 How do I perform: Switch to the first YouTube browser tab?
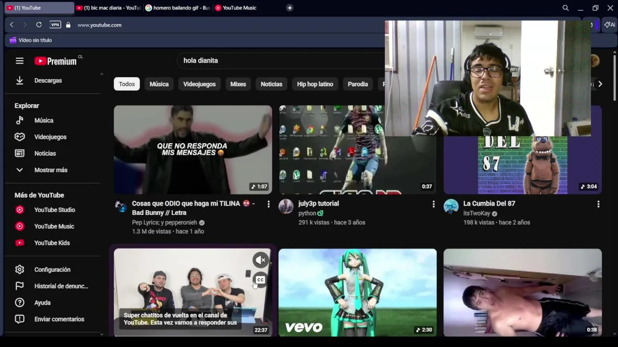point(39,8)
